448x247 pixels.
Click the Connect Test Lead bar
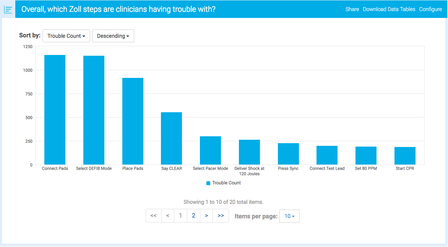point(327,155)
